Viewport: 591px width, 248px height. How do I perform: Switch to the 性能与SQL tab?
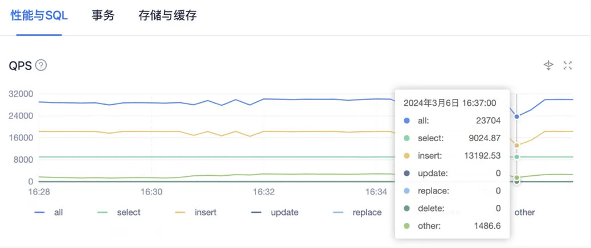point(39,16)
